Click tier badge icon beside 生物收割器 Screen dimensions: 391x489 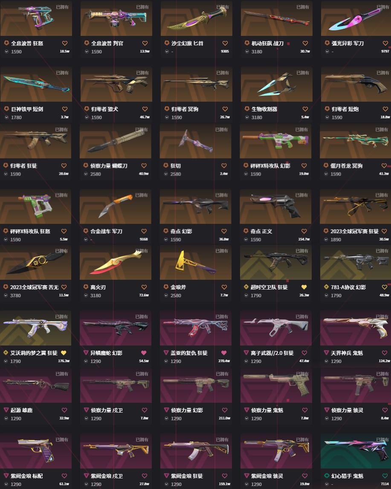(x=247, y=109)
